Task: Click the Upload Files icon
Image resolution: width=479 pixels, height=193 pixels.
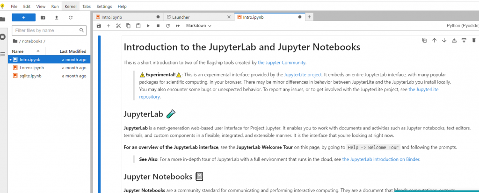Action: tap(57, 18)
